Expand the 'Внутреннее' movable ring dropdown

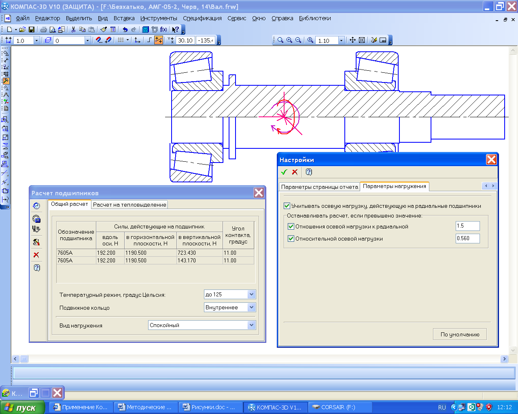(251, 307)
